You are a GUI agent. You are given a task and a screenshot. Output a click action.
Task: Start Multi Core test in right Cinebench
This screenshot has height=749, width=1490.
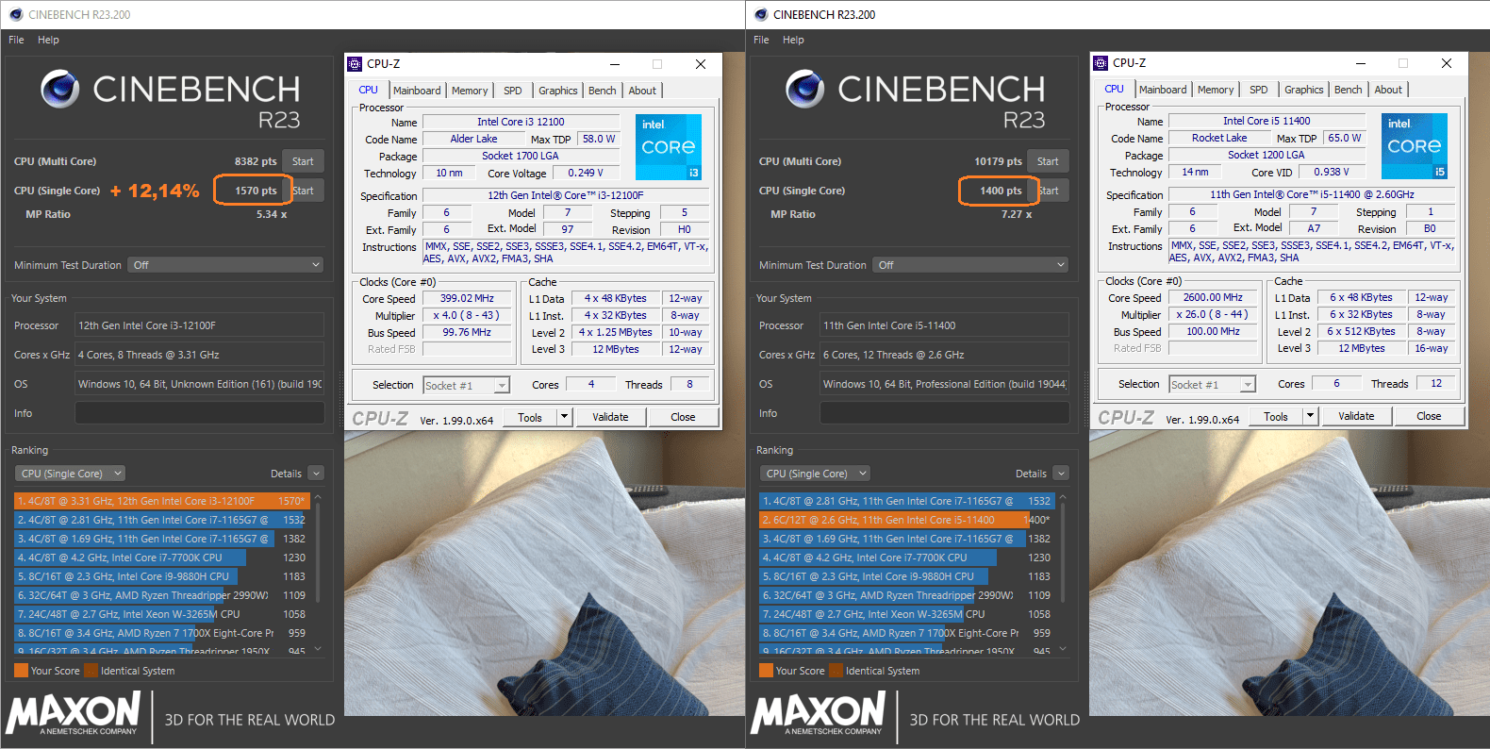click(1048, 161)
